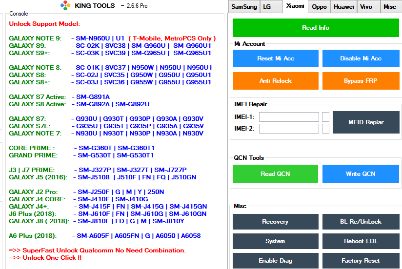Click the green Read QCN button
The height and width of the screenshot is (269, 402).
point(275,174)
